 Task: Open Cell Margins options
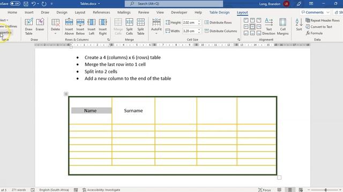click(282, 27)
